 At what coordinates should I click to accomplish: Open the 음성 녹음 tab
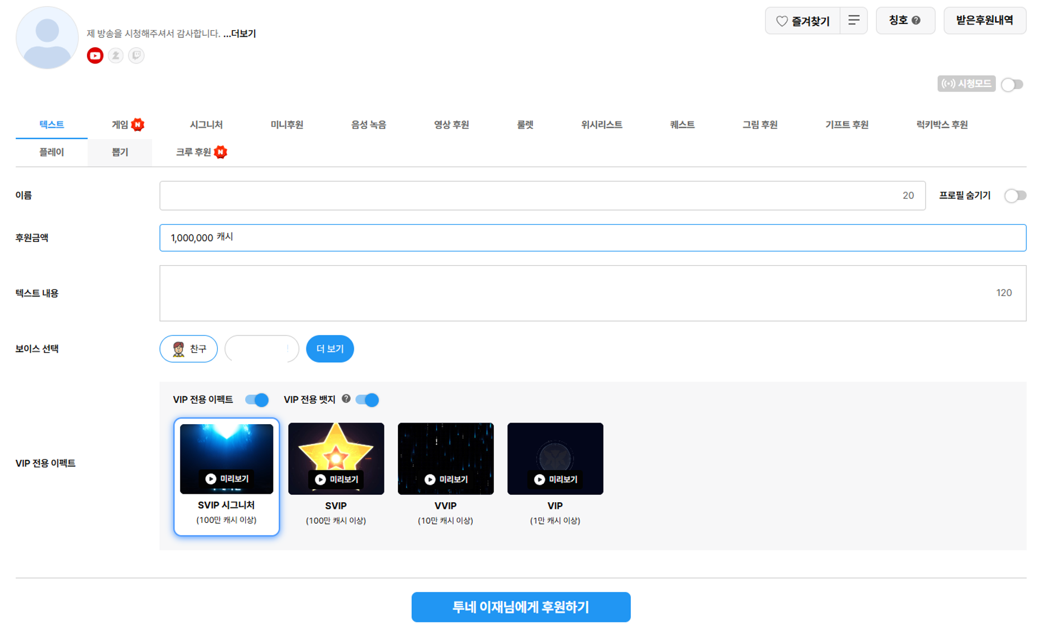(368, 124)
